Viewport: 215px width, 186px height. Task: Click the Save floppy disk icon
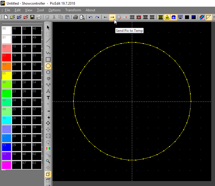(x=32, y=17)
